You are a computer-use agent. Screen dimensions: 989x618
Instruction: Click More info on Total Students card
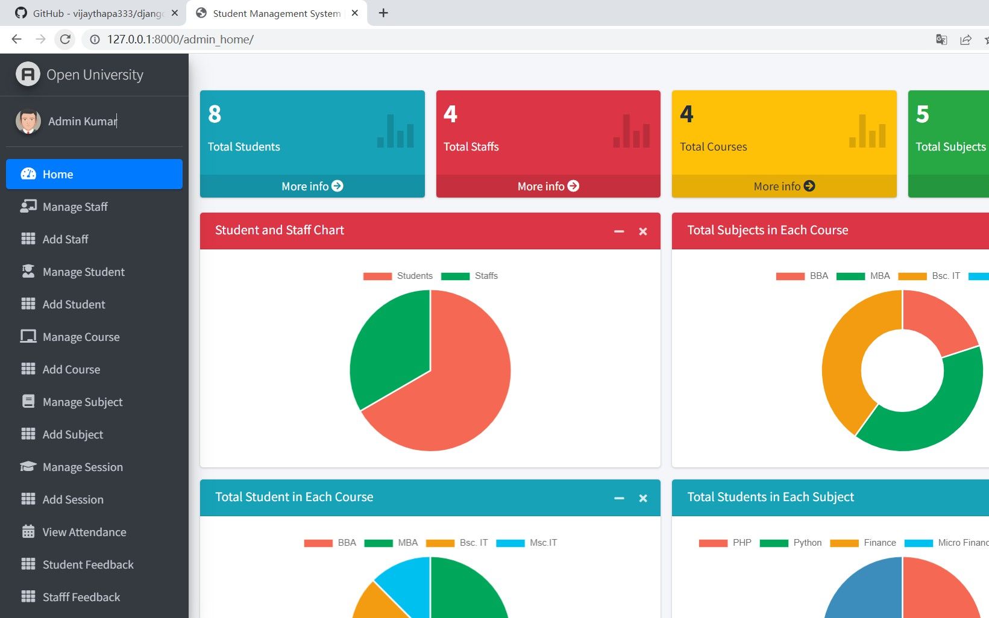[312, 186]
